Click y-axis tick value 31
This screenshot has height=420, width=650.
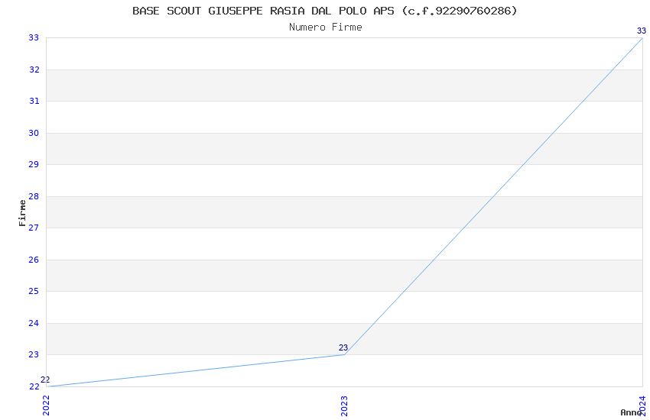[x=34, y=101]
